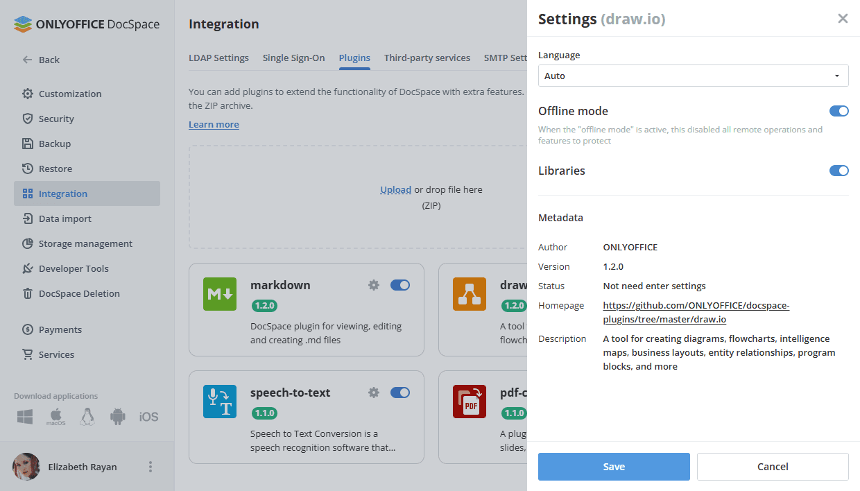Disable the markdown plugin toggle
This screenshot has width=860, height=491.
[x=400, y=285]
